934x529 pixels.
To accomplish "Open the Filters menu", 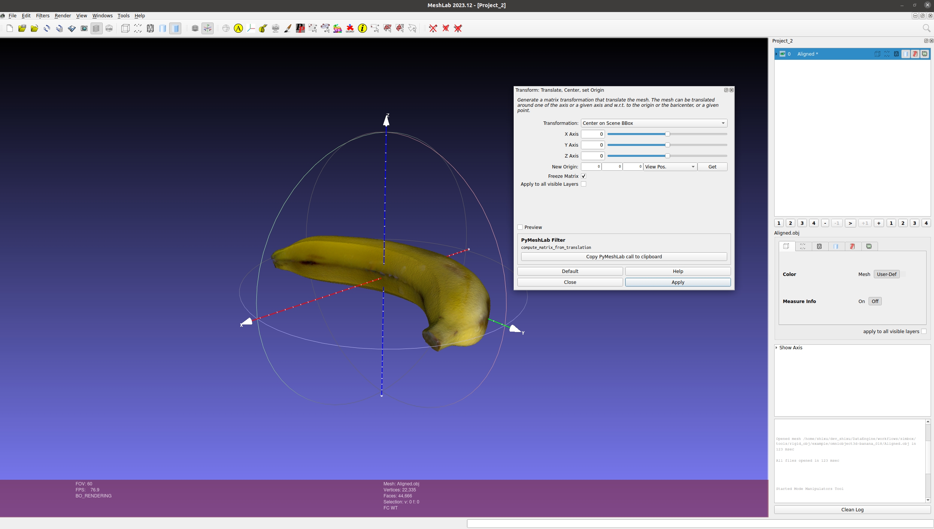I will click(x=42, y=16).
